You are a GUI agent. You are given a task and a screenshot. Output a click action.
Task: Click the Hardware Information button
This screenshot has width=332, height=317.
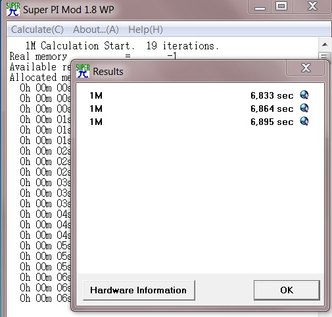pos(139,290)
